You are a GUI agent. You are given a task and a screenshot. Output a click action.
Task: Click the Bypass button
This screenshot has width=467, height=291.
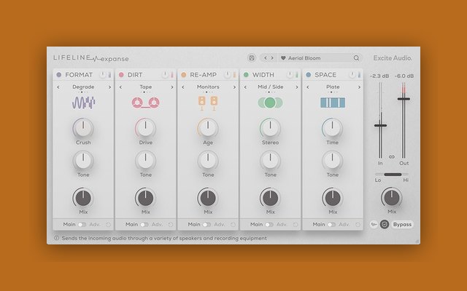point(402,225)
